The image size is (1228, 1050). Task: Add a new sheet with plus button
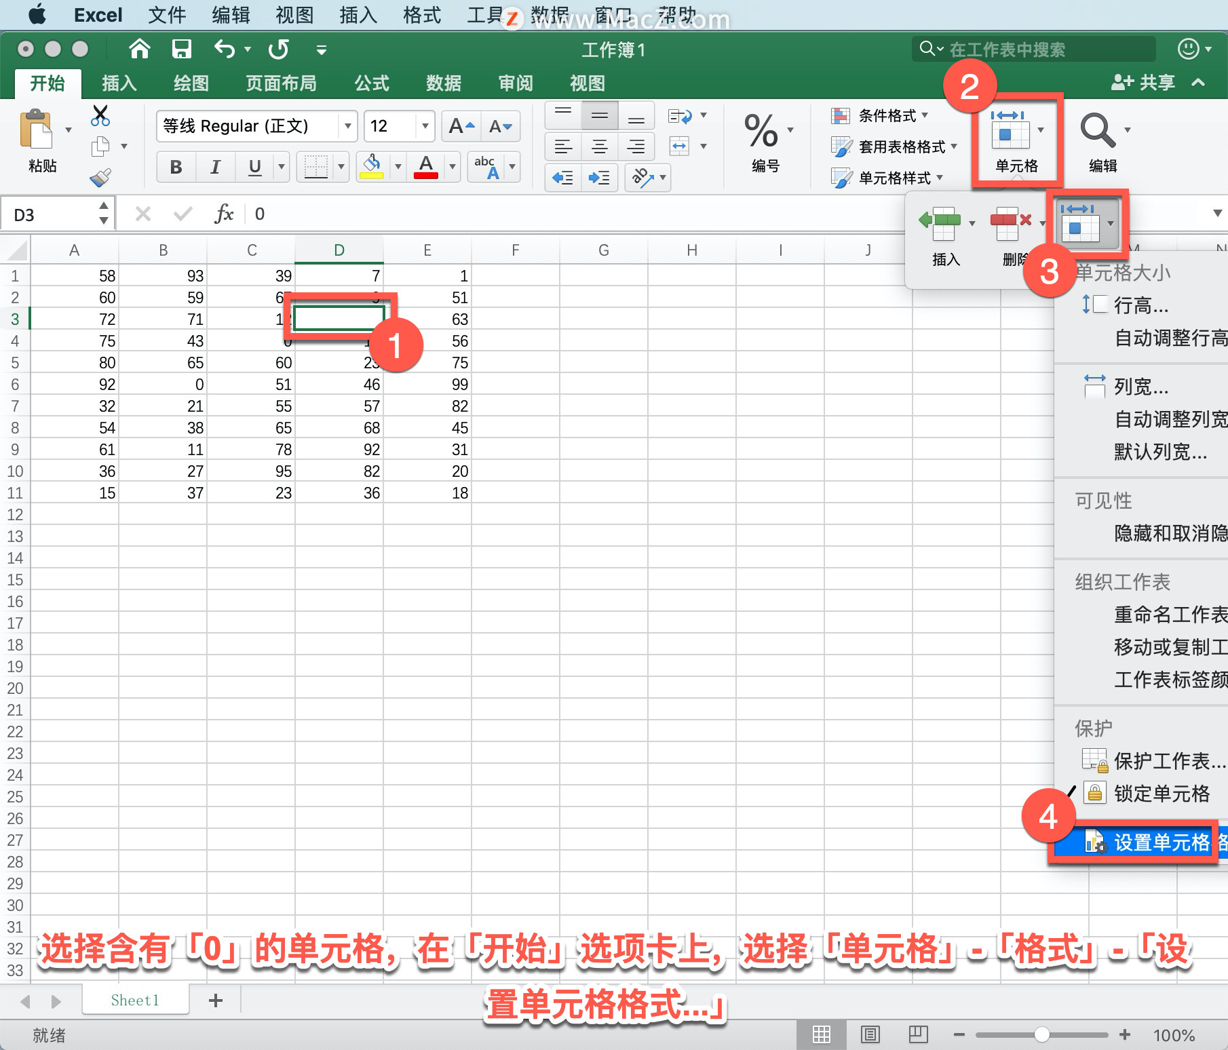[x=216, y=1000]
